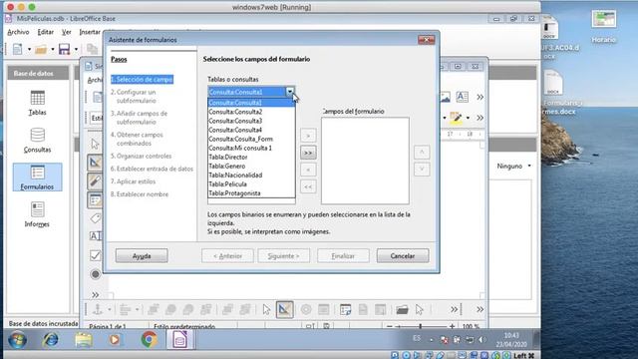Click the zoom in plus in status bar
The image size is (638, 359).
pos(452,326)
